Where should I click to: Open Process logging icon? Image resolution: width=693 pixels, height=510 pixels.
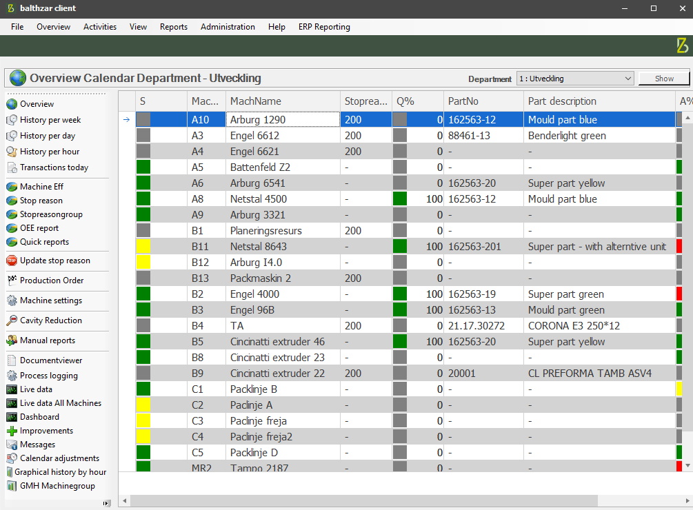pos(12,376)
